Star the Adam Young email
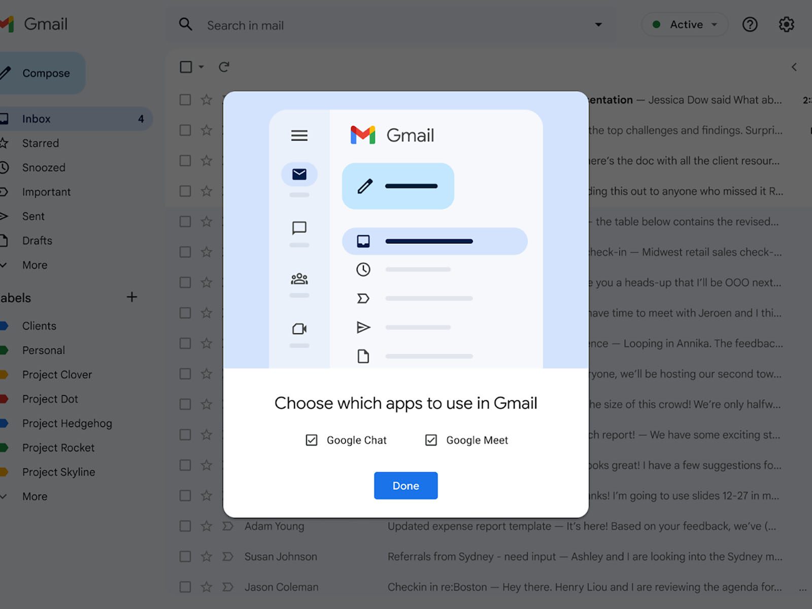The width and height of the screenshot is (812, 609). (x=206, y=526)
